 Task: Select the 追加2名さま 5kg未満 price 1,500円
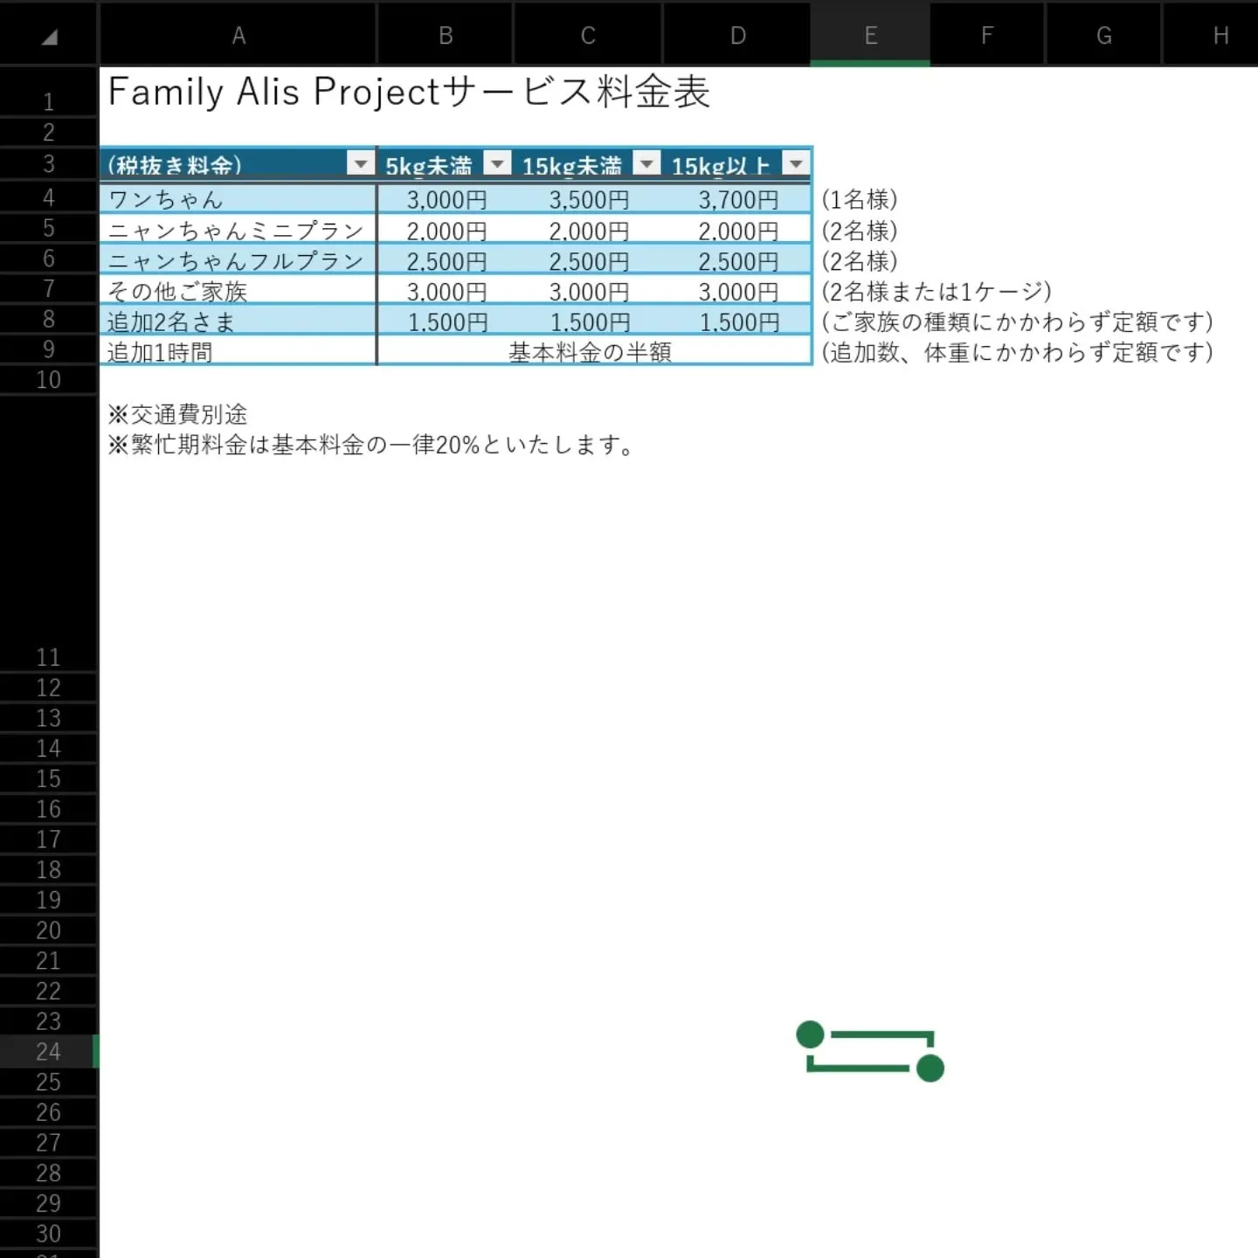[x=447, y=322]
